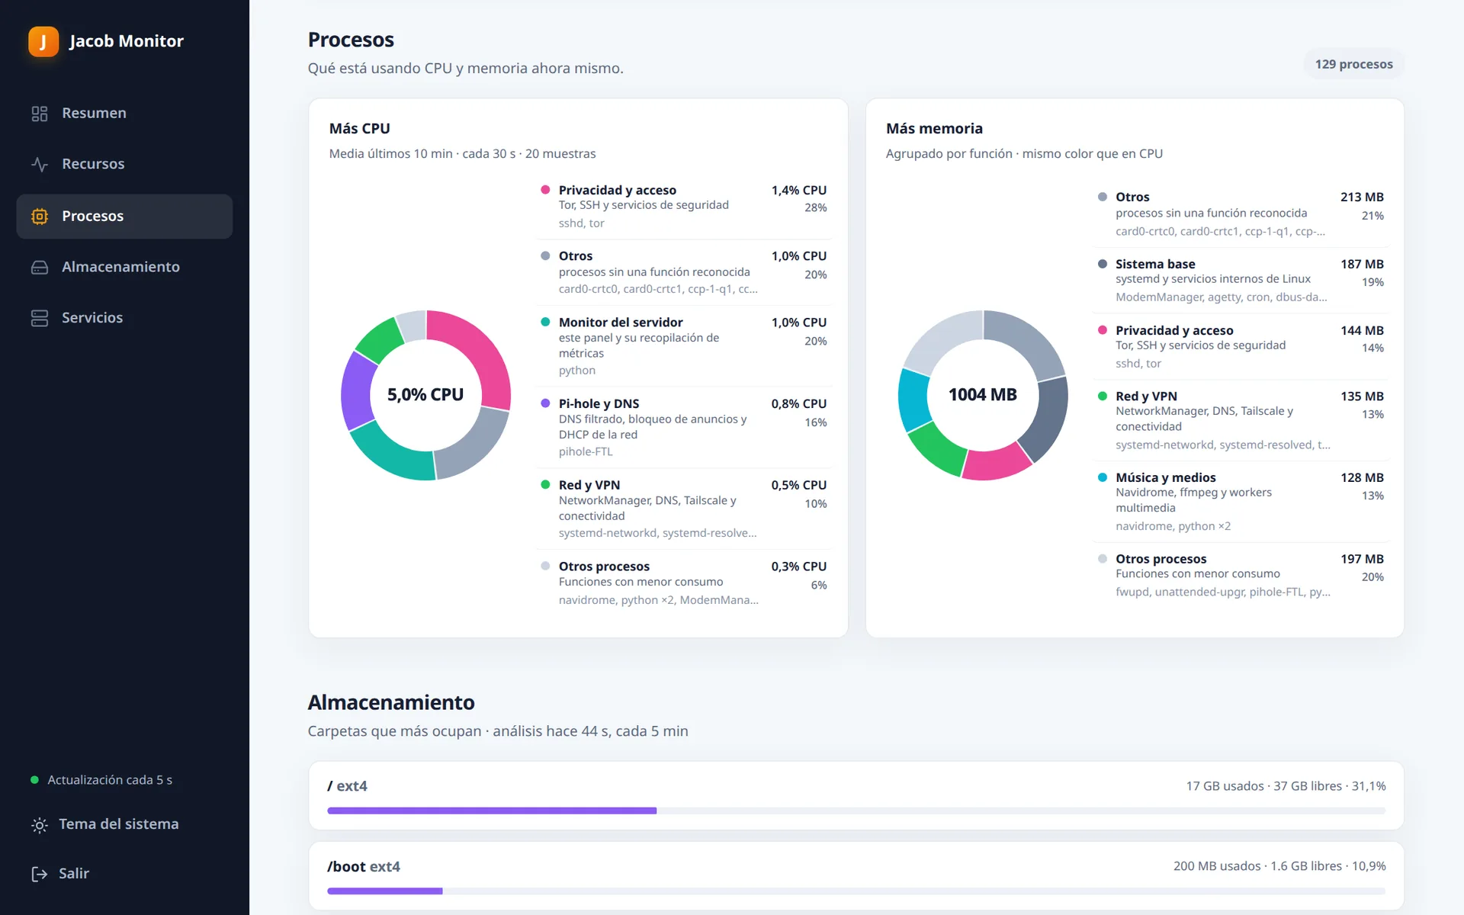Click the Recursos pulse icon in sidebar
Viewport: 1464px width, 915px height.
coord(40,164)
